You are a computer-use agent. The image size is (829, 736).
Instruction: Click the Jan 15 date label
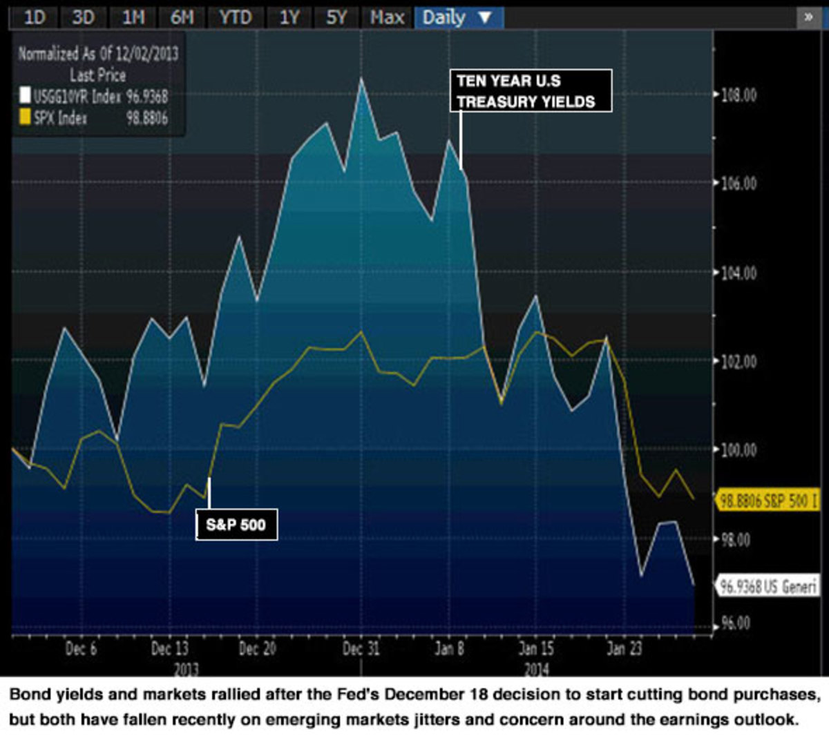pyautogui.click(x=536, y=648)
